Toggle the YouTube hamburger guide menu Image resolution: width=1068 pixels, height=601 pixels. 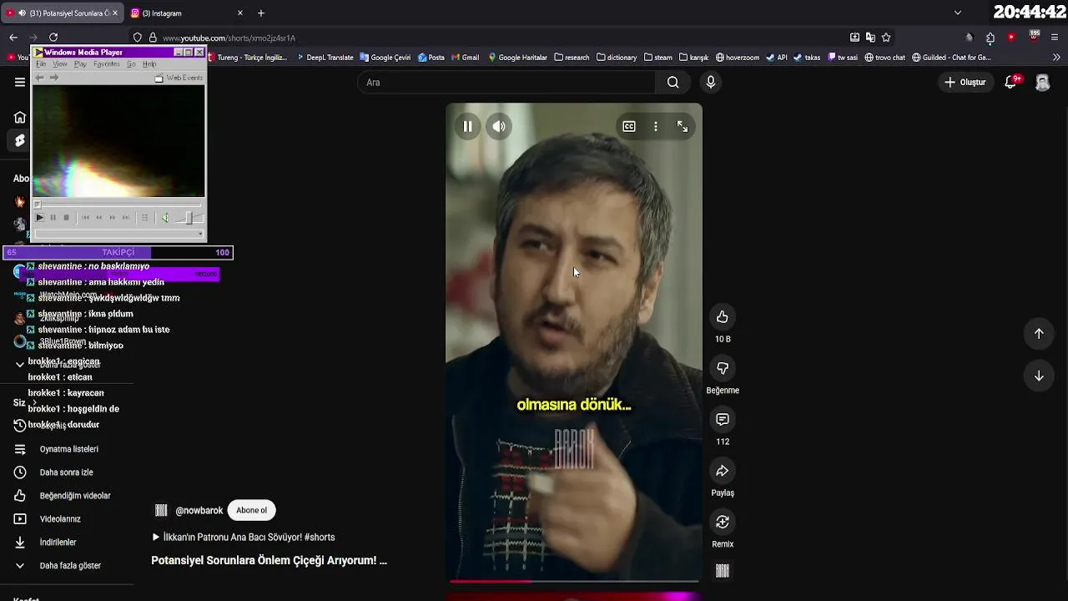pos(20,82)
